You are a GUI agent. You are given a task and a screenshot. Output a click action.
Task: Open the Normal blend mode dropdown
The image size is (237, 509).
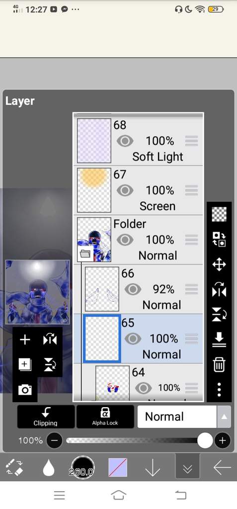coord(184,417)
